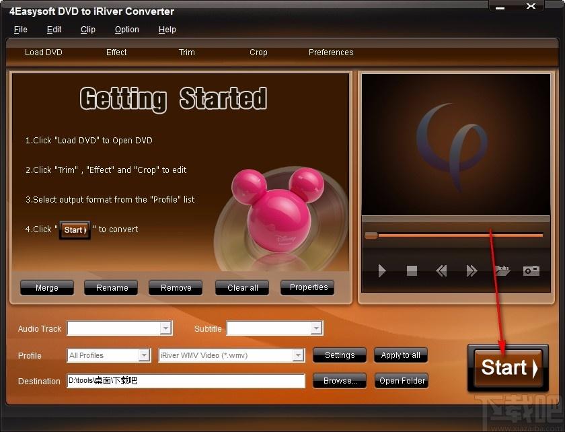Open Properties for the selected item
Viewport: 565px width, 432px height.
coord(309,287)
